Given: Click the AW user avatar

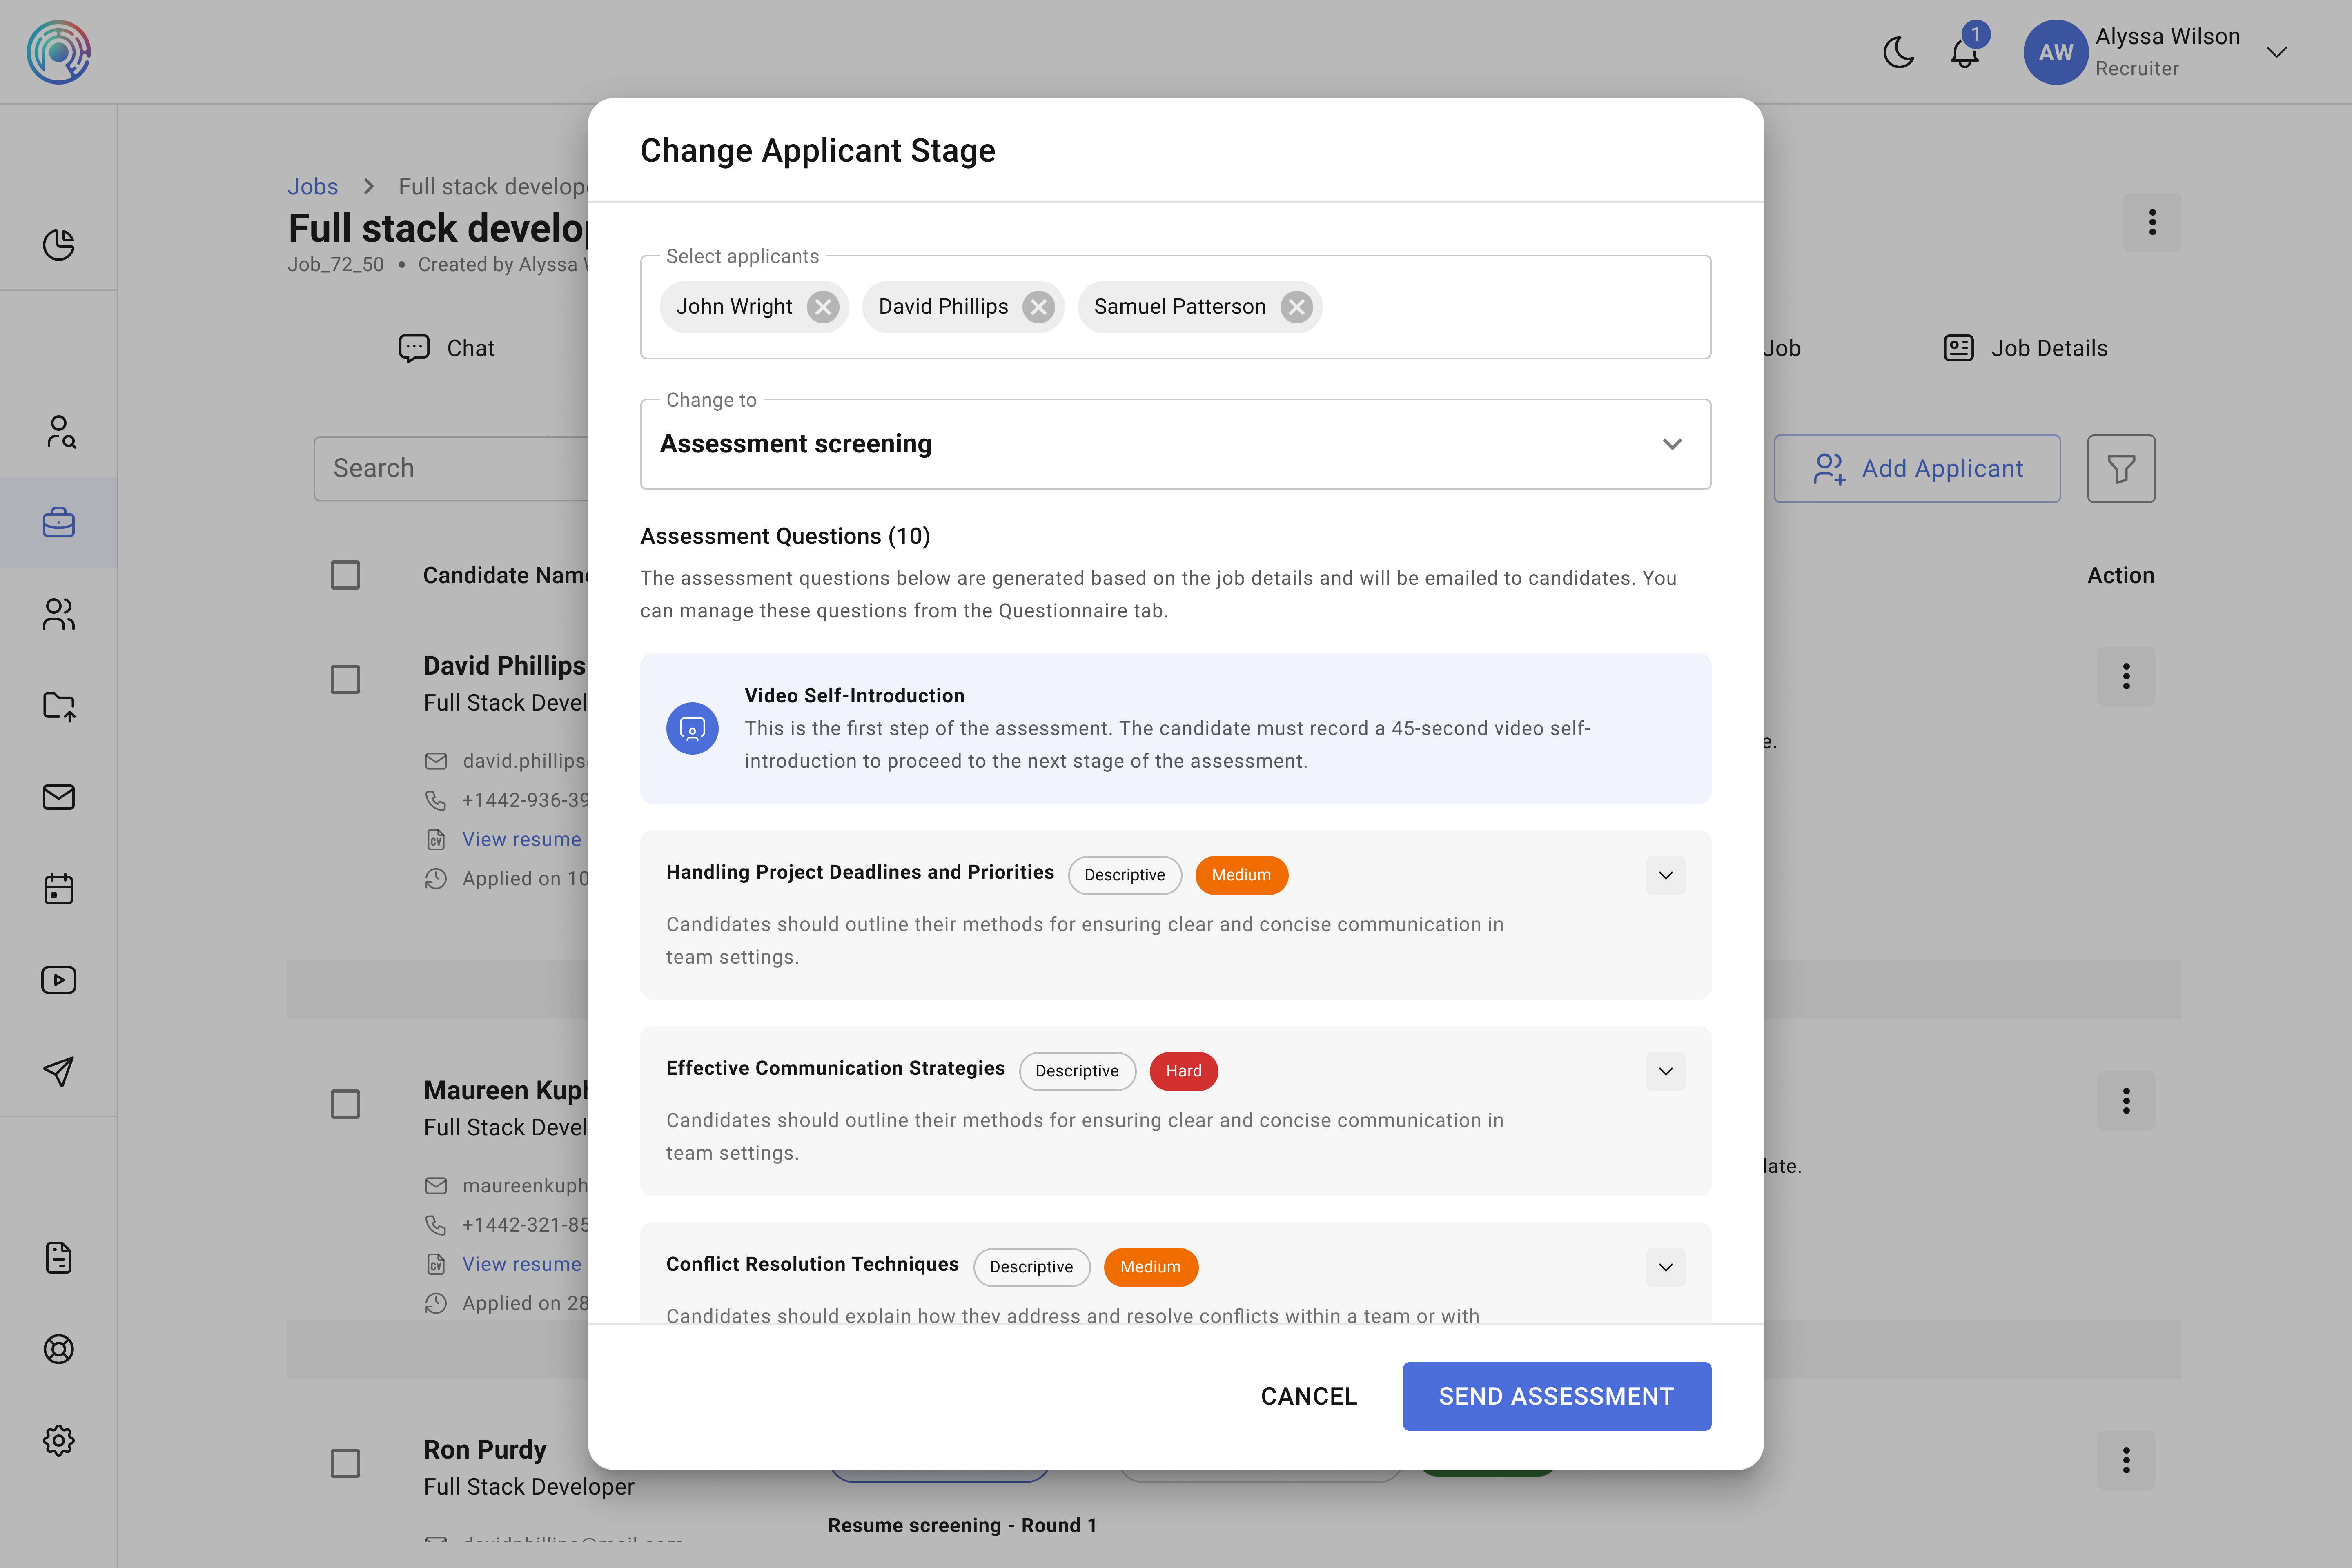Looking at the screenshot, I should pos(2055,52).
